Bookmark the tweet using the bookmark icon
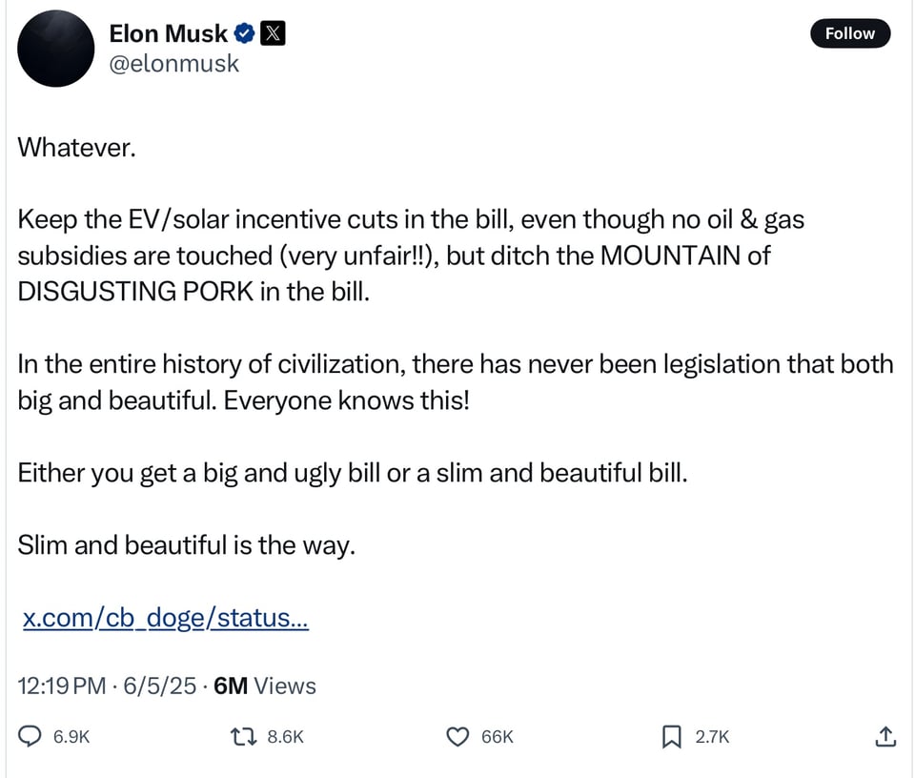The height and width of the screenshot is (778, 915). point(672,736)
